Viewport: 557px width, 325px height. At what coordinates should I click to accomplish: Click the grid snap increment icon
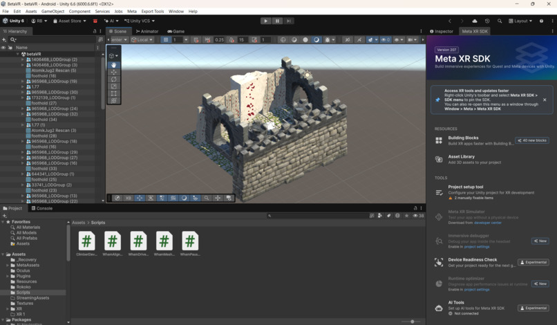tap(196, 40)
